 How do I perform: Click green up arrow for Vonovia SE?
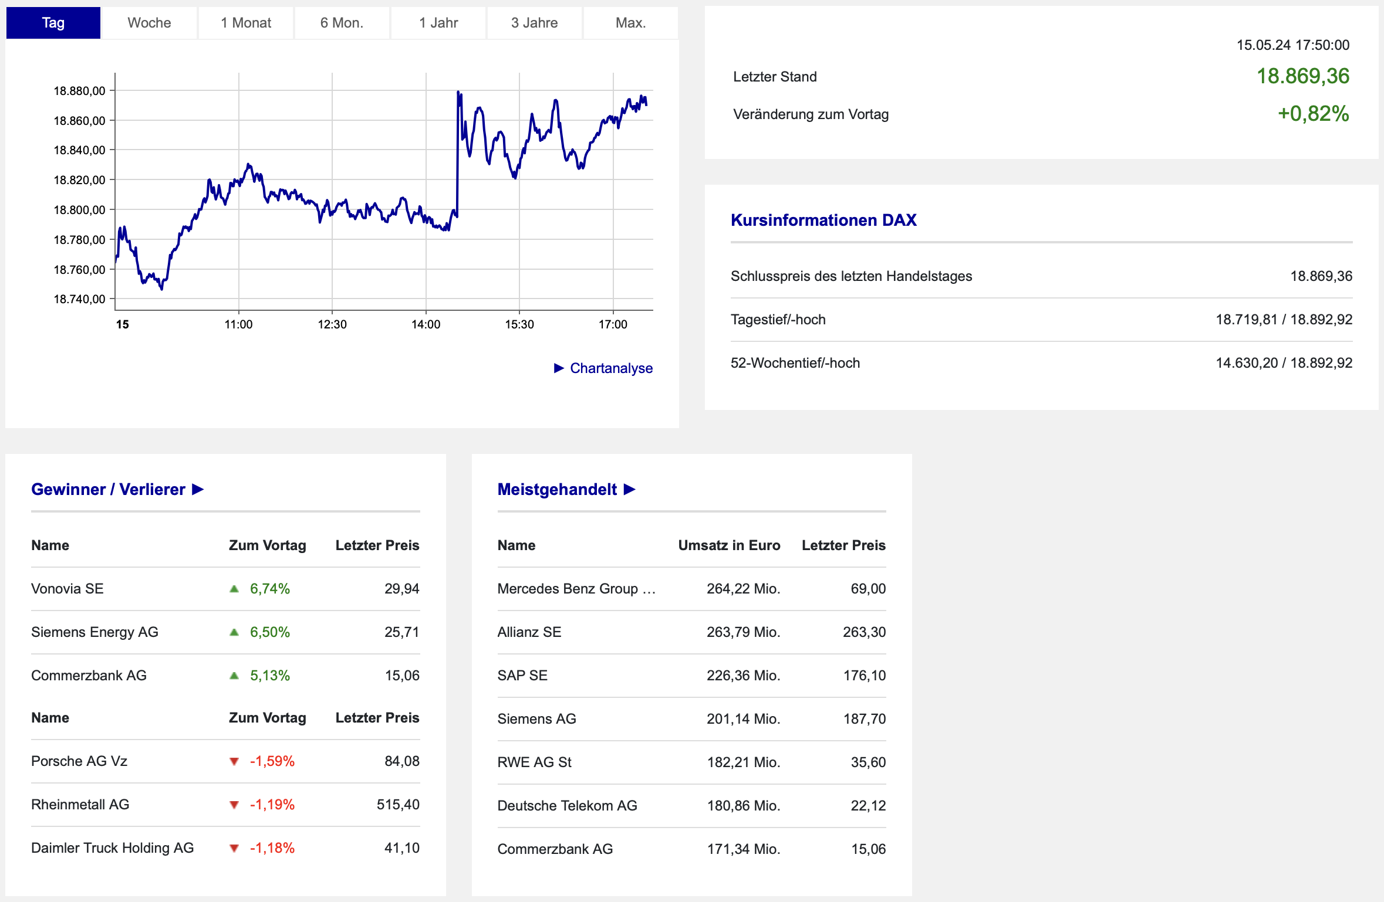tap(234, 588)
